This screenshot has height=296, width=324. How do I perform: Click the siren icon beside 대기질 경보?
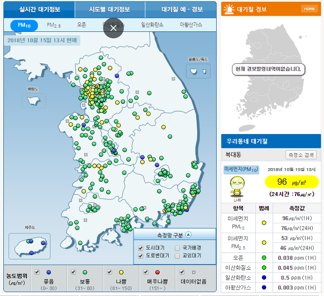[x=229, y=9]
